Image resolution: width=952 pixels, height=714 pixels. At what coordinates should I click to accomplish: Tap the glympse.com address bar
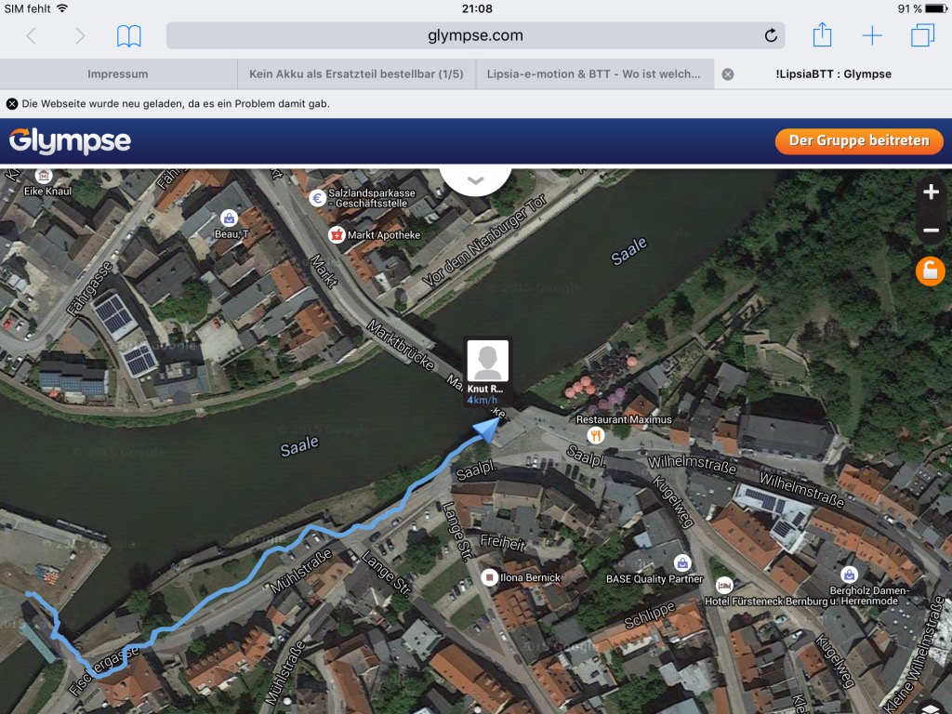tap(474, 36)
